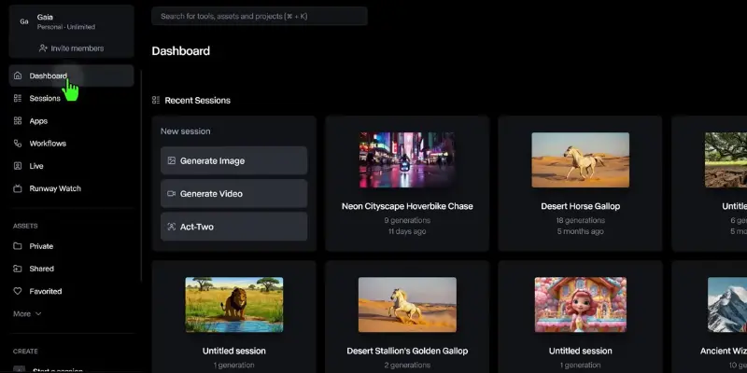Click Invite members button
Image resolution: width=747 pixels, height=373 pixels.
point(72,48)
